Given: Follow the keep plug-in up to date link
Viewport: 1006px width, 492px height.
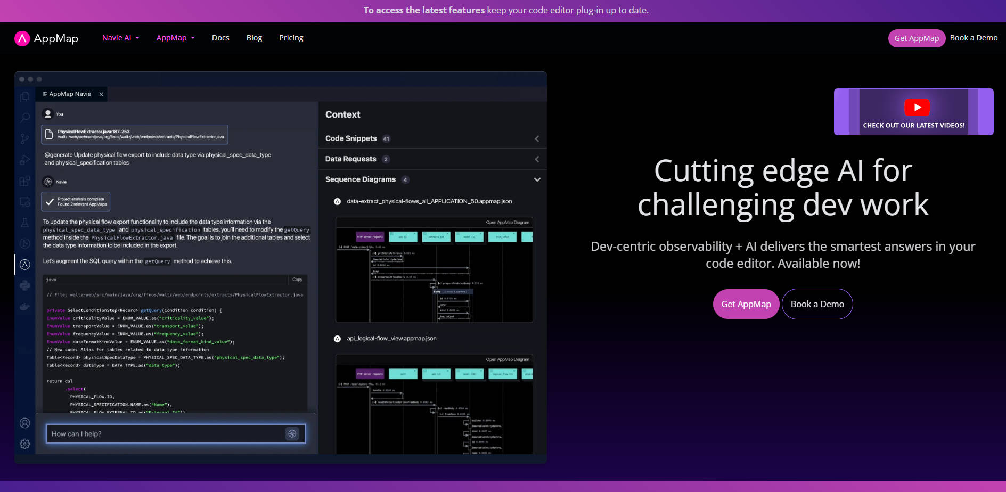Looking at the screenshot, I should pos(567,10).
